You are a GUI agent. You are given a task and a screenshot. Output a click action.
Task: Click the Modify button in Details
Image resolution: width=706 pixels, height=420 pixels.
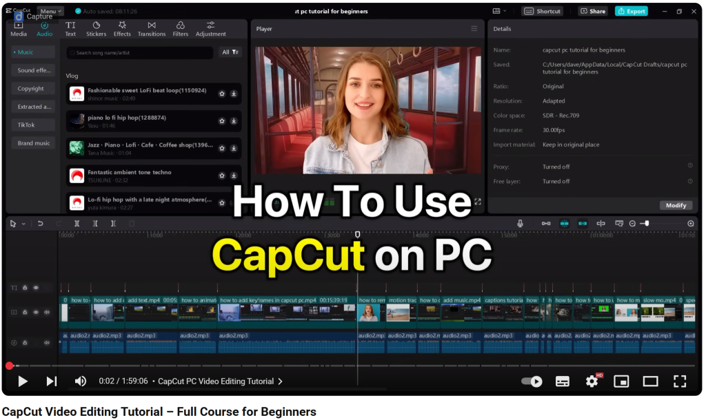tap(676, 205)
